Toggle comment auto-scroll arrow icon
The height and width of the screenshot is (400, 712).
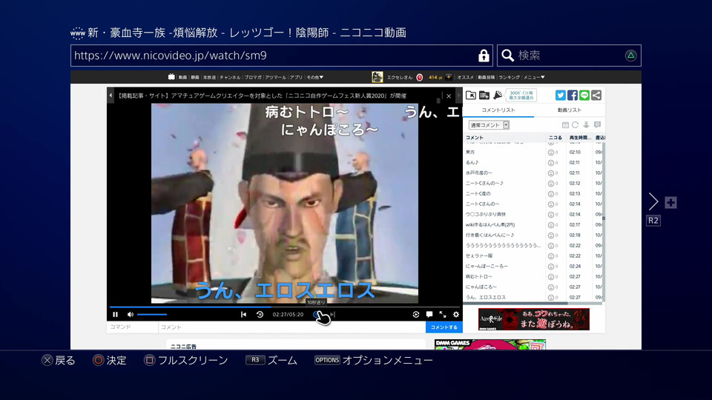coord(586,124)
